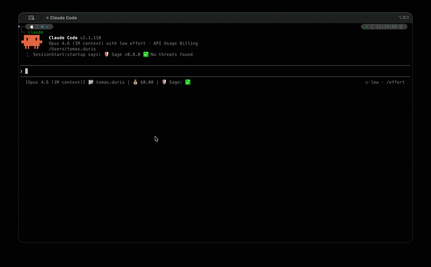This screenshot has height=267, width=431.
Task: Click the time '11:39:09' in right prompt
Action: [x=386, y=26]
